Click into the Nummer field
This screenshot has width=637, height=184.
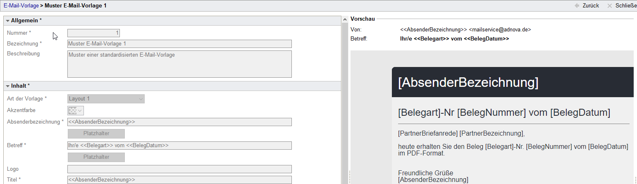pos(93,33)
